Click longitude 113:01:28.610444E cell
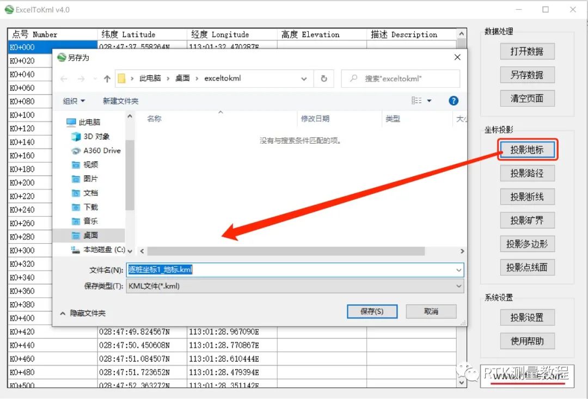The height and width of the screenshot is (399, 588). [x=232, y=359]
